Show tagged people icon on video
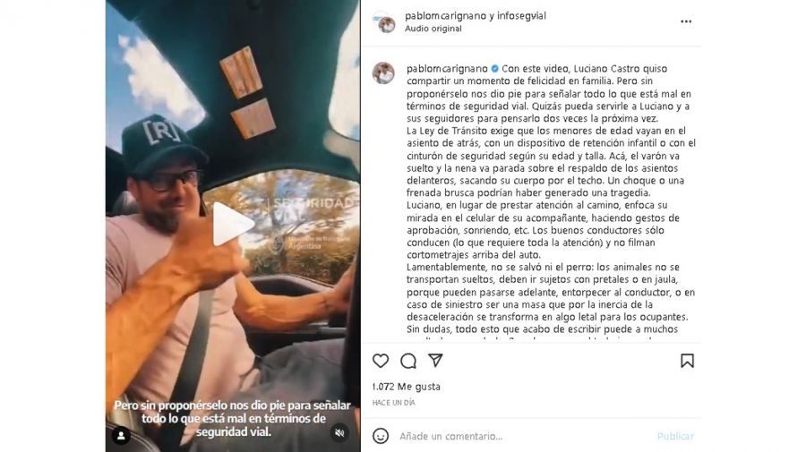The image size is (806, 452). [x=121, y=436]
